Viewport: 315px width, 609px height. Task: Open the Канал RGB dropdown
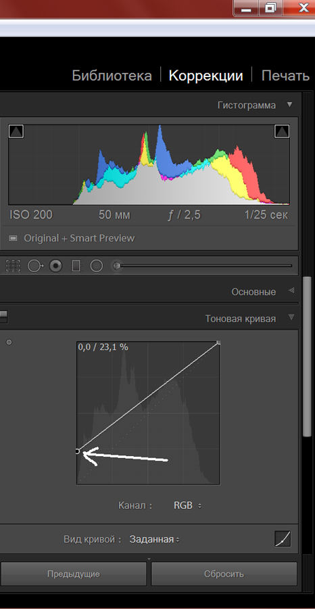pos(188,505)
